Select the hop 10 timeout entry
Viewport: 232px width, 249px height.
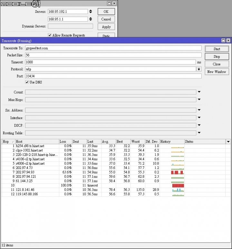tap(116, 185)
